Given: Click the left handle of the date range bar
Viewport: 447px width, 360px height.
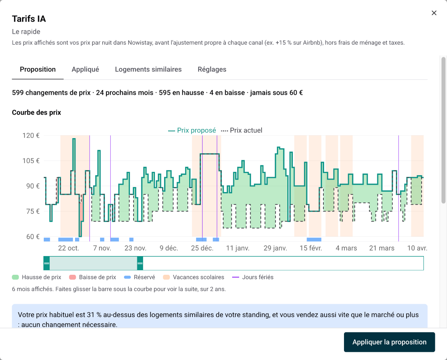Looking at the screenshot, I should click(x=46, y=263).
